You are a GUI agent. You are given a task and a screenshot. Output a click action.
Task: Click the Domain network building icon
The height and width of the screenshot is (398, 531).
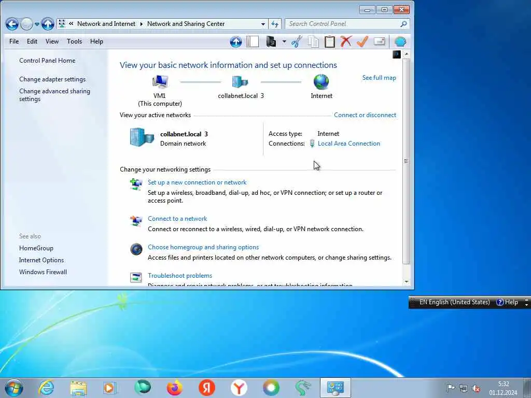click(142, 137)
